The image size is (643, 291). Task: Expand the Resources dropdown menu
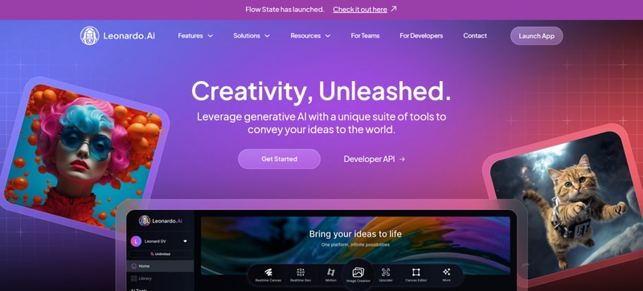[x=310, y=35]
